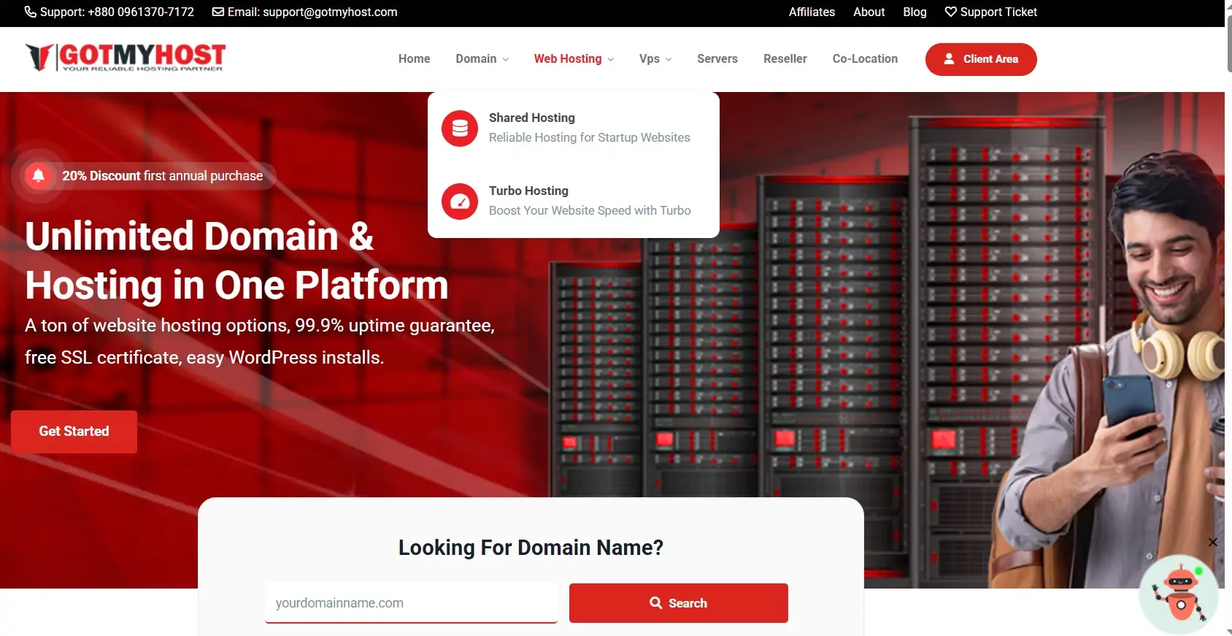1232x636 pixels.
Task: Open the chatbot robot widget
Action: [1179, 594]
